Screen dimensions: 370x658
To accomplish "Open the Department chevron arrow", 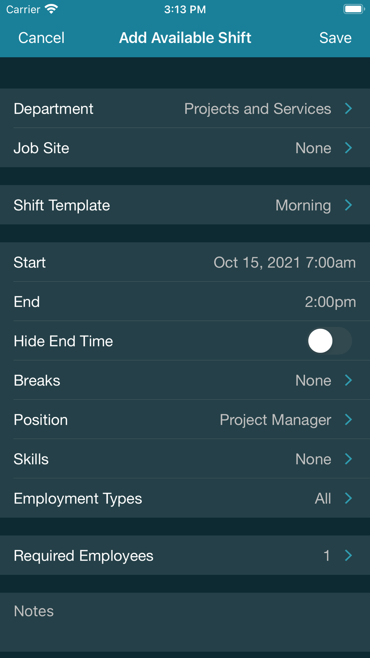I will (349, 108).
